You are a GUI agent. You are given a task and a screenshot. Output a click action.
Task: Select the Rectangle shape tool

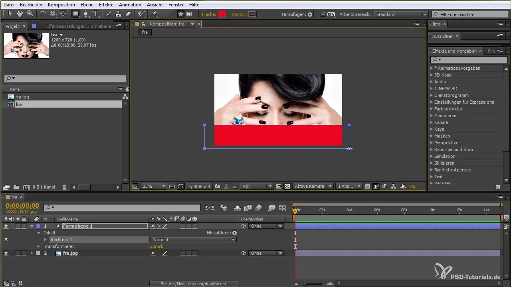pos(75,14)
